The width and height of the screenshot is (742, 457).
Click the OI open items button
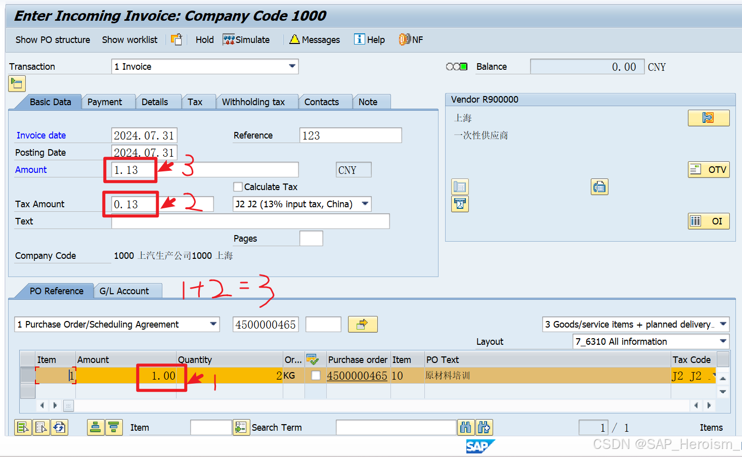click(708, 221)
